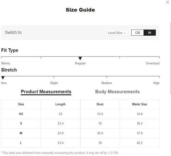This screenshot has height=156, width=171.
Task: Click the Size column header
Action: [x=21, y=104]
